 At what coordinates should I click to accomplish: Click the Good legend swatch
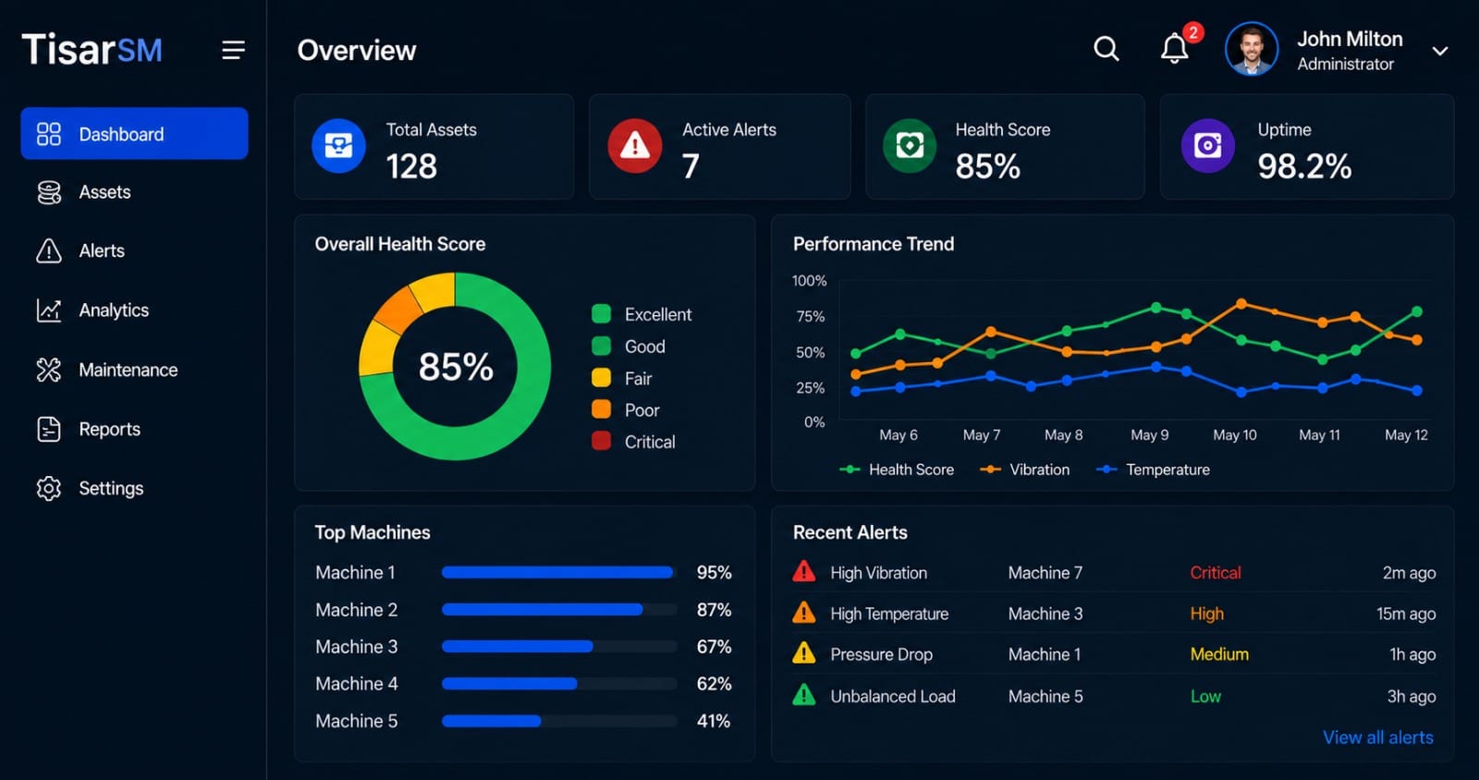tap(601, 347)
